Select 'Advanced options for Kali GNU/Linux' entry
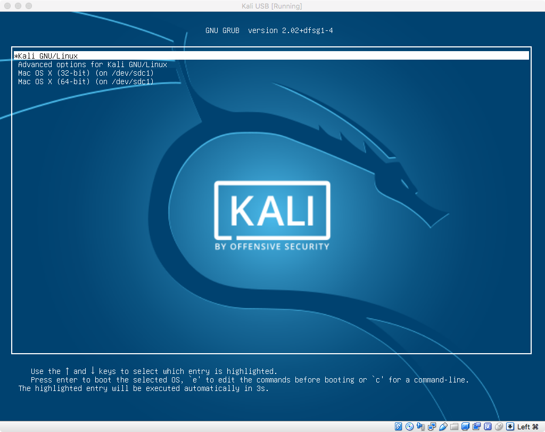This screenshot has width=545, height=432. (x=93, y=64)
